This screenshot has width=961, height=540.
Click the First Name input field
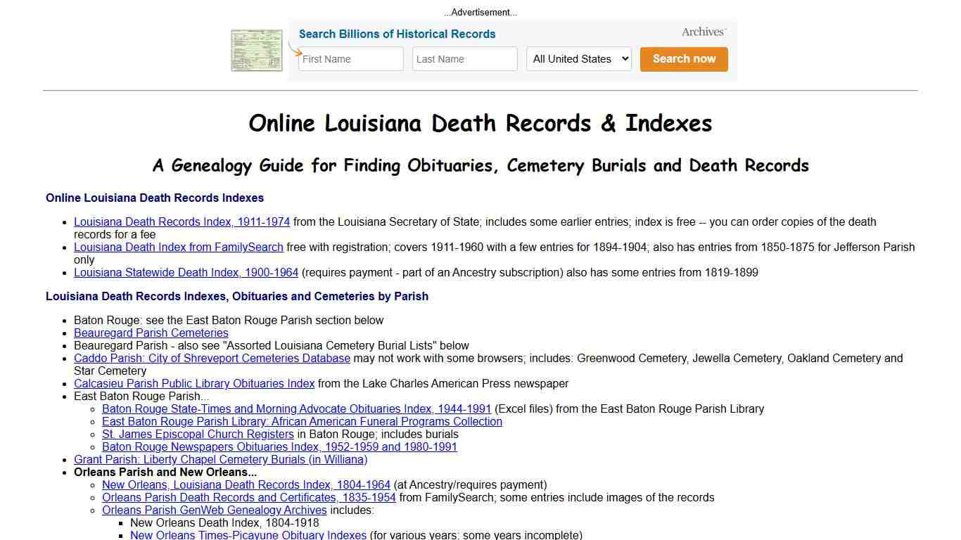click(x=350, y=59)
